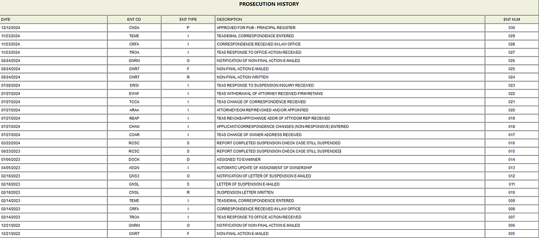The image size is (539, 238).
Task: Select the date 07/28/2024
Action: point(11,86)
